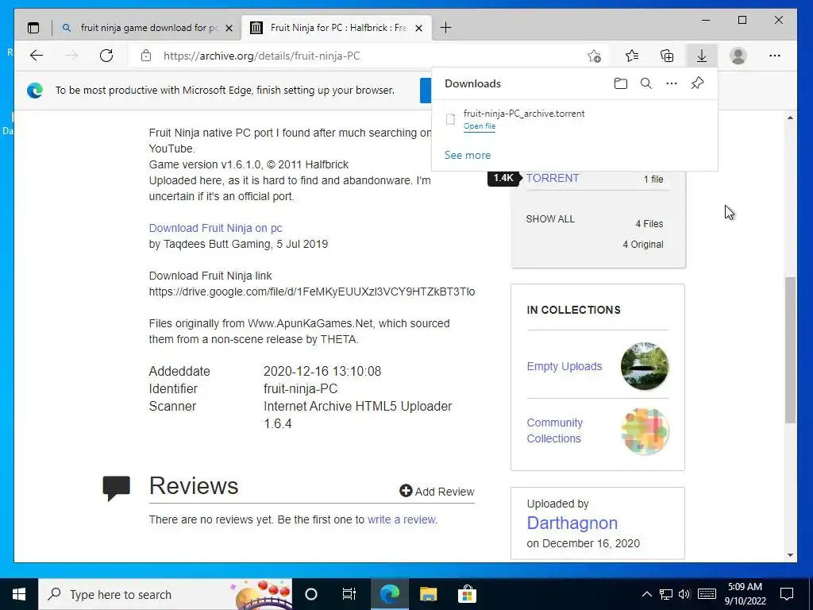The width and height of the screenshot is (813, 610).
Task: Click the write a review link
Action: [401, 519]
